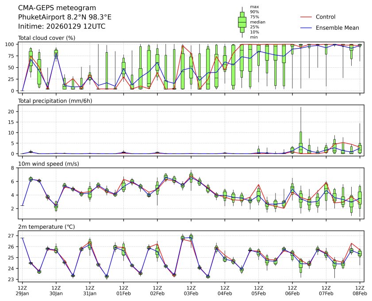The height and width of the screenshot is (301, 372).
Task: Click the 'min' label in legend
Action: click(x=253, y=37)
